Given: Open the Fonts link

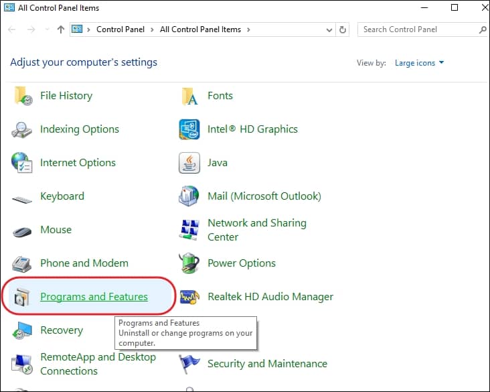Looking at the screenshot, I should pos(220,95).
